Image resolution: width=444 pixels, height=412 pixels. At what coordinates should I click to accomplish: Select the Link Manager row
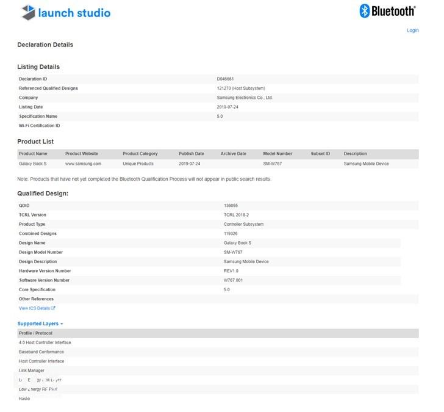pyautogui.click(x=32, y=370)
